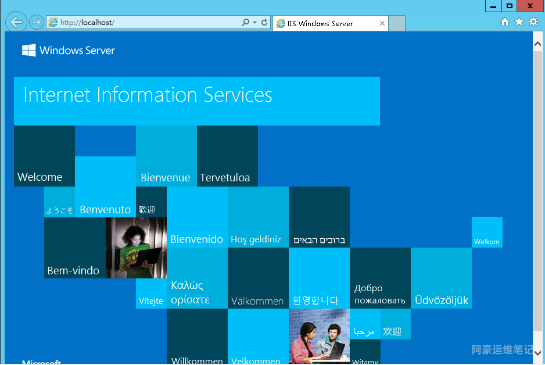Click the Refresh page icon
Image resolution: width=545 pixels, height=365 pixels.
(264, 23)
